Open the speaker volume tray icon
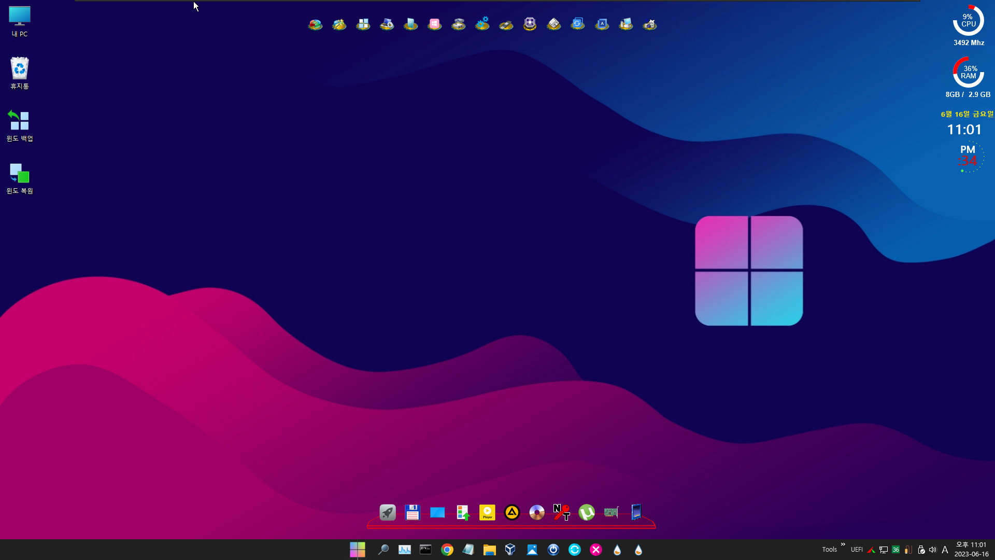Viewport: 995px width, 560px height. coord(933,550)
